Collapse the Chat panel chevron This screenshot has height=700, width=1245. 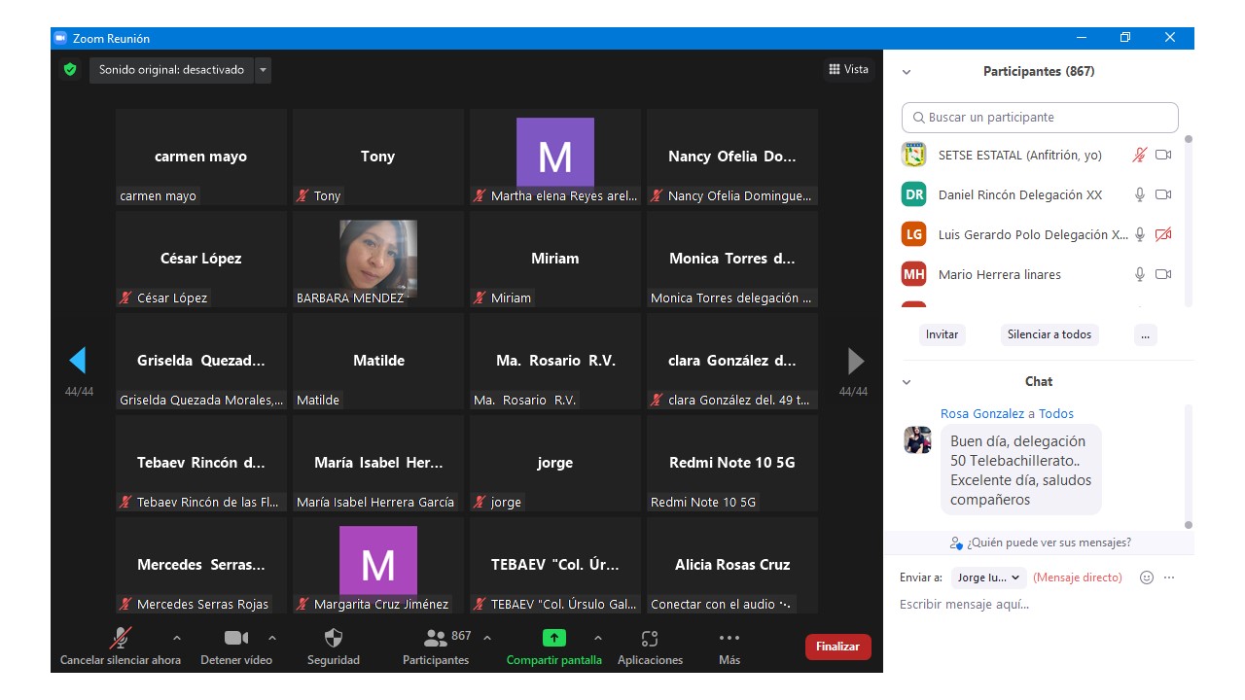(907, 382)
